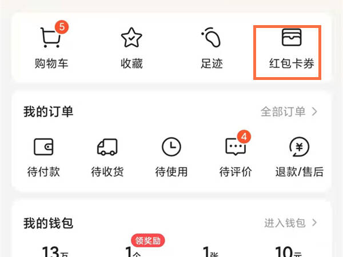
Task: Select the 我的订单 section title
Action: pos(49,112)
